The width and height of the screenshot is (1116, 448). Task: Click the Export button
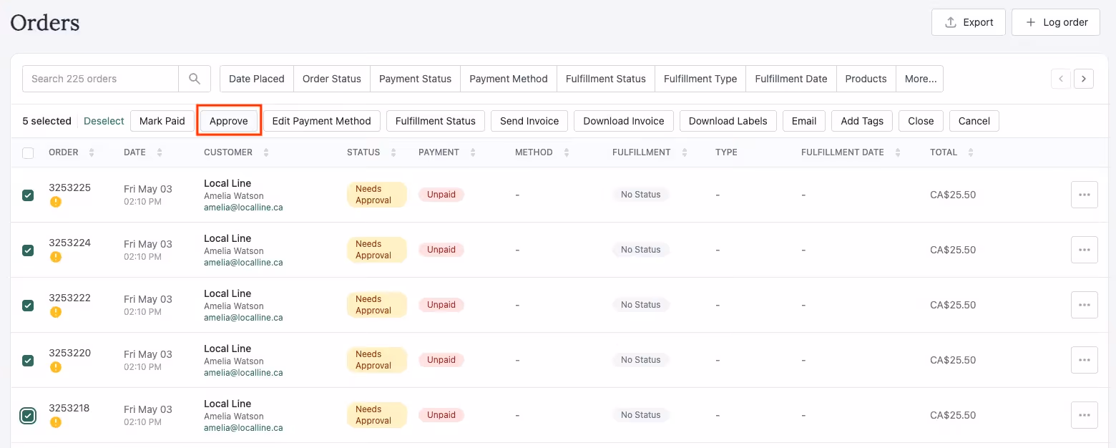coord(969,22)
